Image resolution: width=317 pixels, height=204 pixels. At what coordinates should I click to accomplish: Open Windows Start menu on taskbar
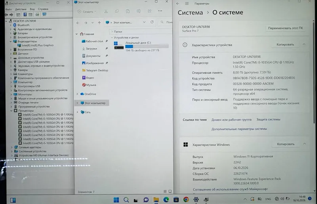tap(116, 200)
